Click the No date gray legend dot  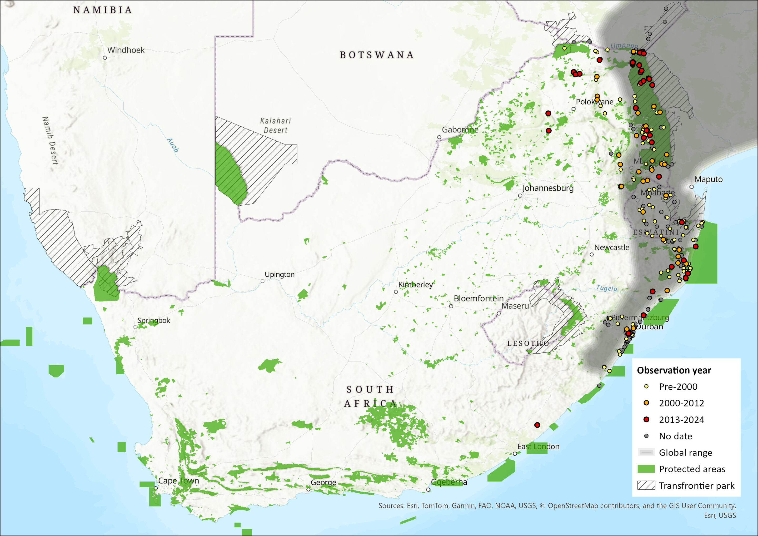click(x=646, y=436)
